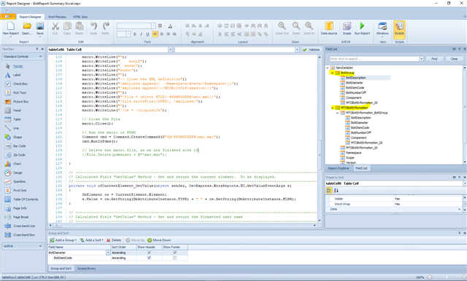Collapse the MTOBoltInformation_BoltGroup node

coord(337,113)
